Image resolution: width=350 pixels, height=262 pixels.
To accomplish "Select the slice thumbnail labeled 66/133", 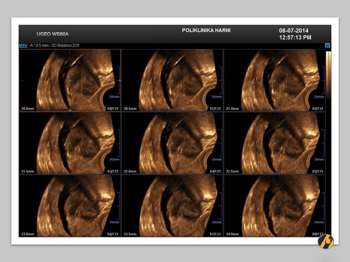I will [70, 206].
